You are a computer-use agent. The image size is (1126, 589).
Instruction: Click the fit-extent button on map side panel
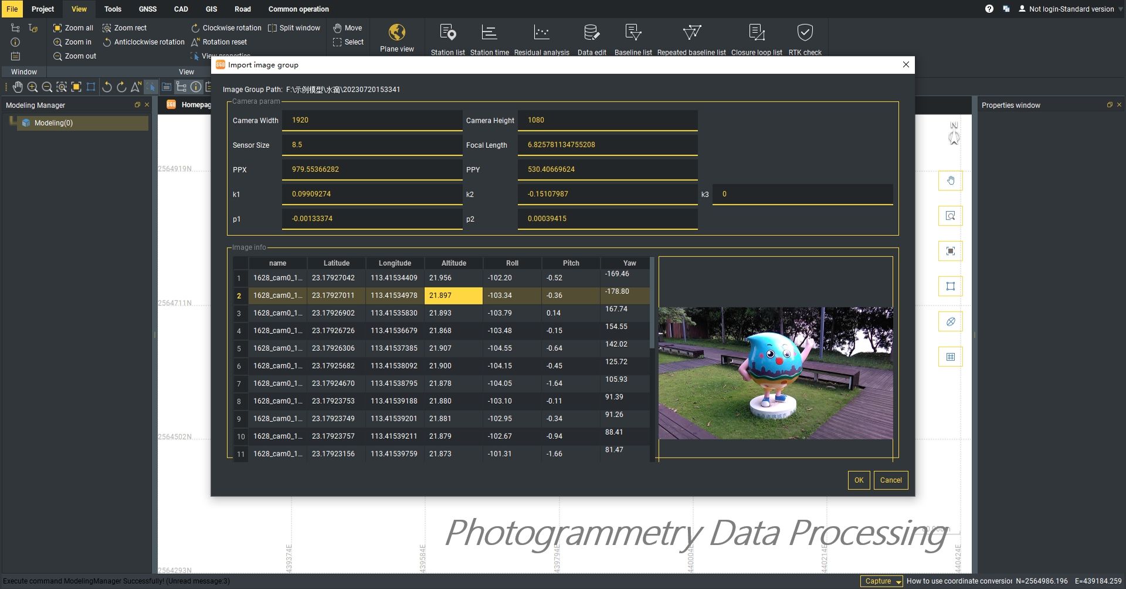click(x=950, y=251)
